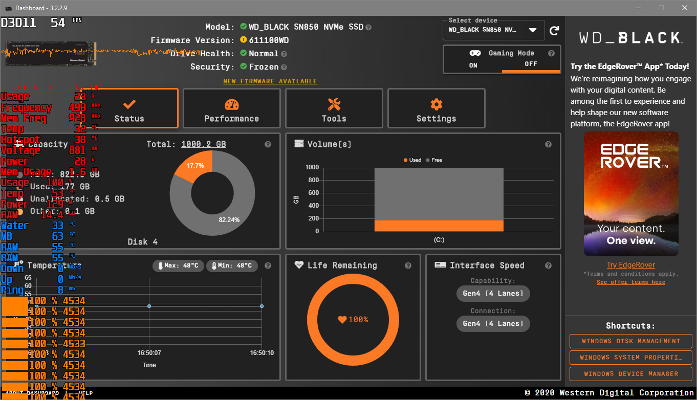Click the Interface Speed help icon

point(548,266)
